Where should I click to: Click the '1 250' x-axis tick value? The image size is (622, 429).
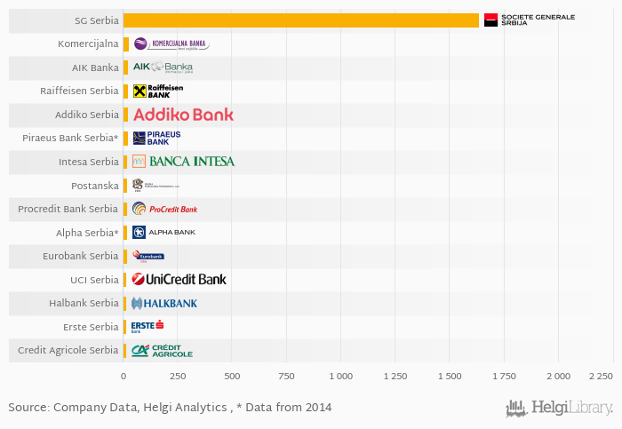coord(395,377)
